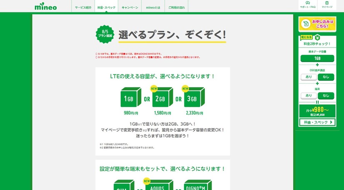Click the DIGNO M device cube icon

coord(198,185)
